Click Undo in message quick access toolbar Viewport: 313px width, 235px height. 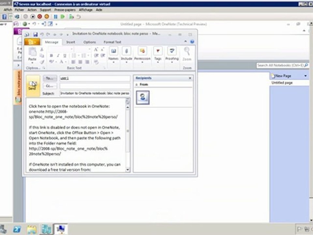pos(42,34)
